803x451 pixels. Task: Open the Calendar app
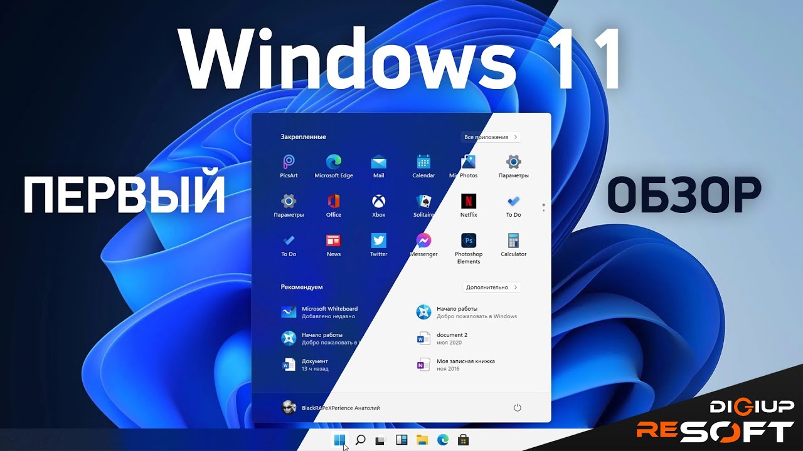(x=423, y=167)
